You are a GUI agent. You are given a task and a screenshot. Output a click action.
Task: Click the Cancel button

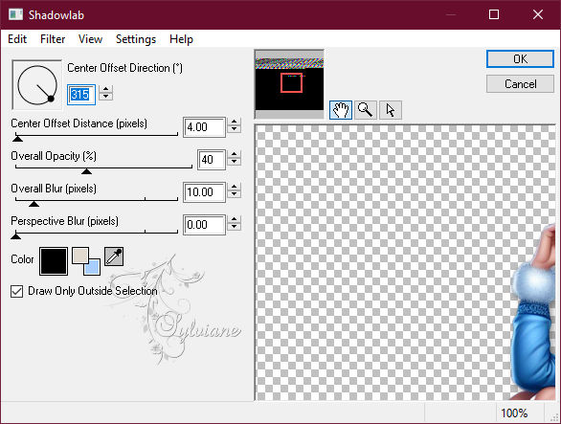pyautogui.click(x=520, y=84)
